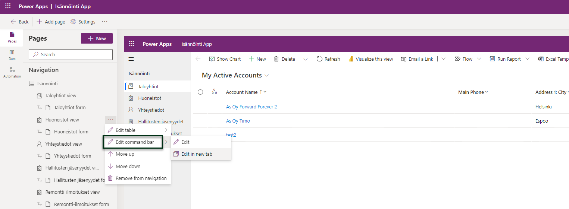Click the hierarchy icon in grid header
Screen dimensions: 569x209
click(x=214, y=92)
